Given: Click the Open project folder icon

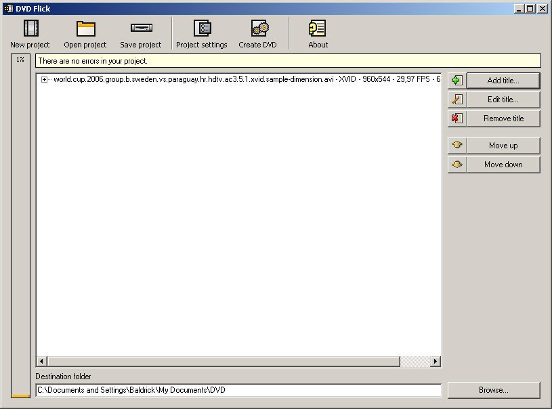Looking at the screenshot, I should 85,28.
